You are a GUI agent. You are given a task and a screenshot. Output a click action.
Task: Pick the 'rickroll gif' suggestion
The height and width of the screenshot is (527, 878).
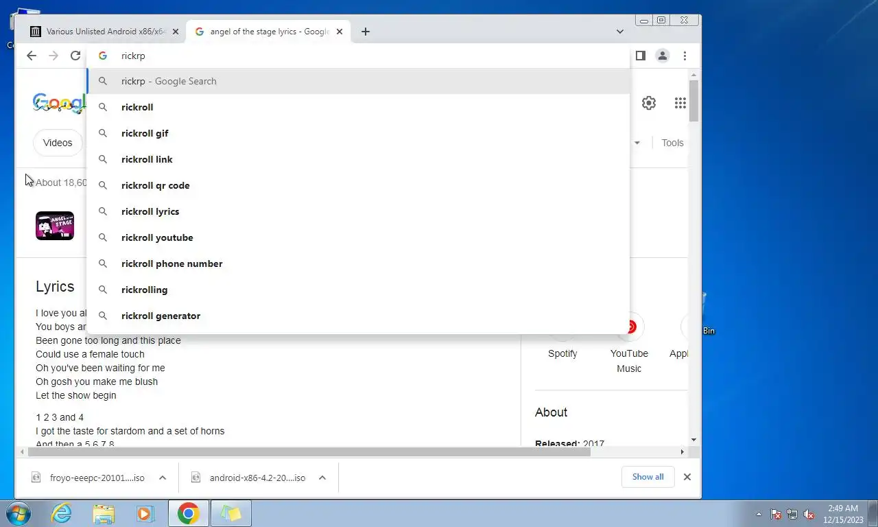click(x=358, y=133)
